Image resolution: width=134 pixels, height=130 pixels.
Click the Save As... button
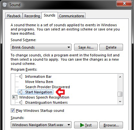pyautogui.click(x=86, y=47)
